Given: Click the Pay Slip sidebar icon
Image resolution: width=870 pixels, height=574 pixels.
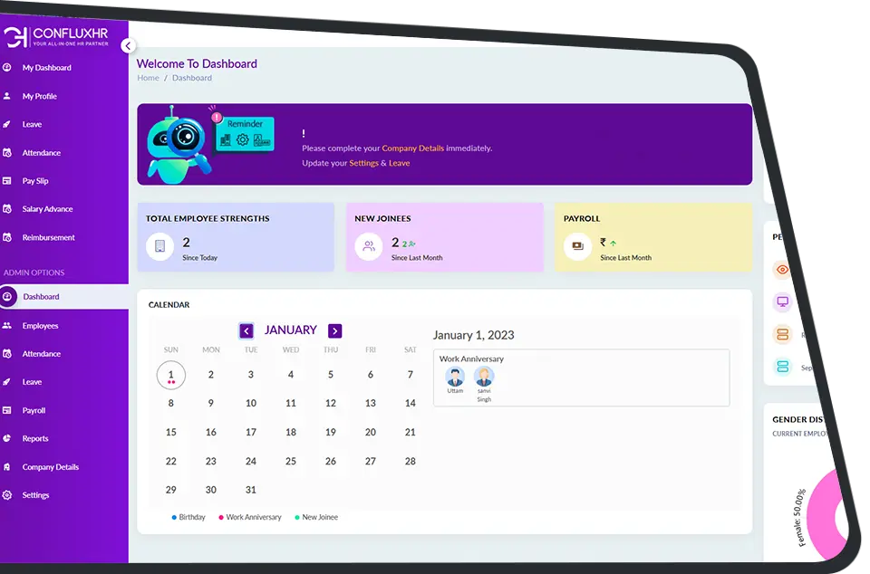Looking at the screenshot, I should coord(7,181).
